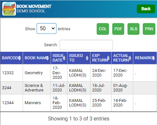
Task: Sort by Book Name column arrows
Action: click(x=48, y=58)
